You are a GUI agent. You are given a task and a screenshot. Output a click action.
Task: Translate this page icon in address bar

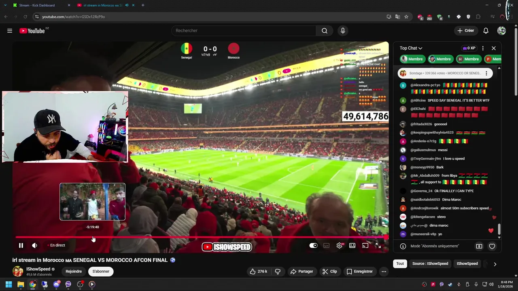(x=397, y=17)
